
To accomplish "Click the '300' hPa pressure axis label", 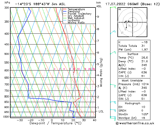I will click(x=7, y=8).
